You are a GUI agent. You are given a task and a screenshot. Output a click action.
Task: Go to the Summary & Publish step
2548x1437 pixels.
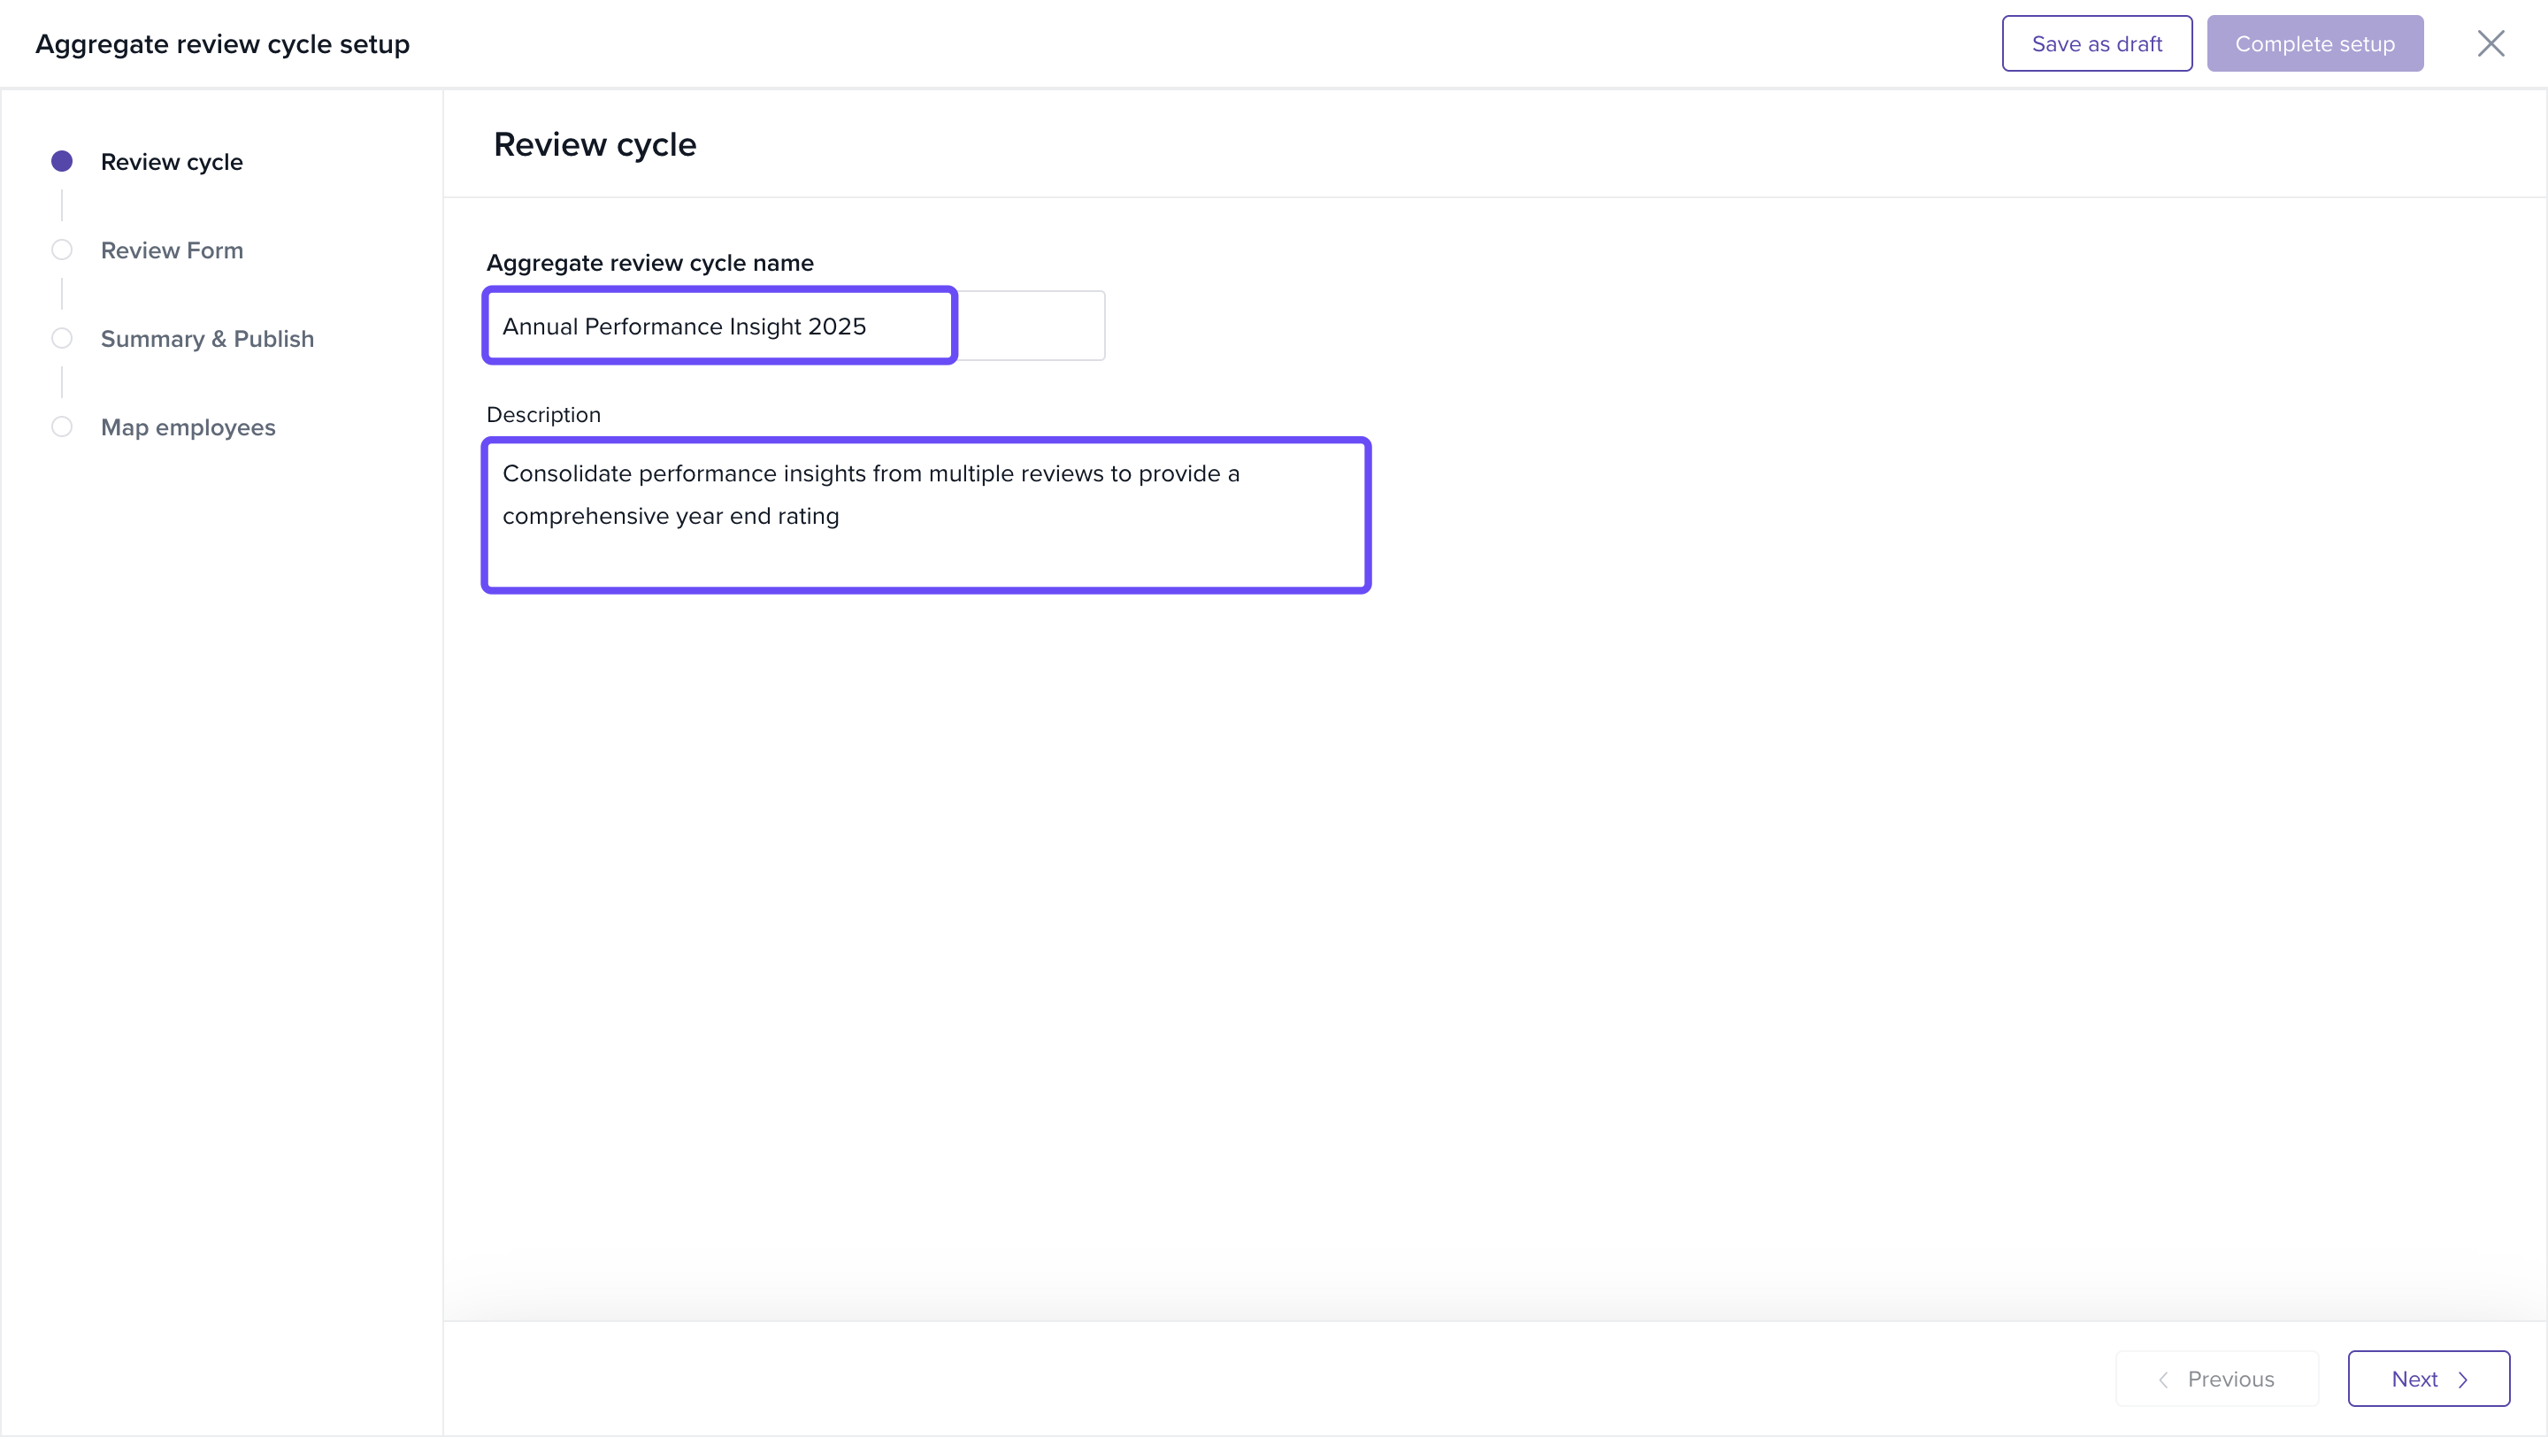pyautogui.click(x=207, y=338)
